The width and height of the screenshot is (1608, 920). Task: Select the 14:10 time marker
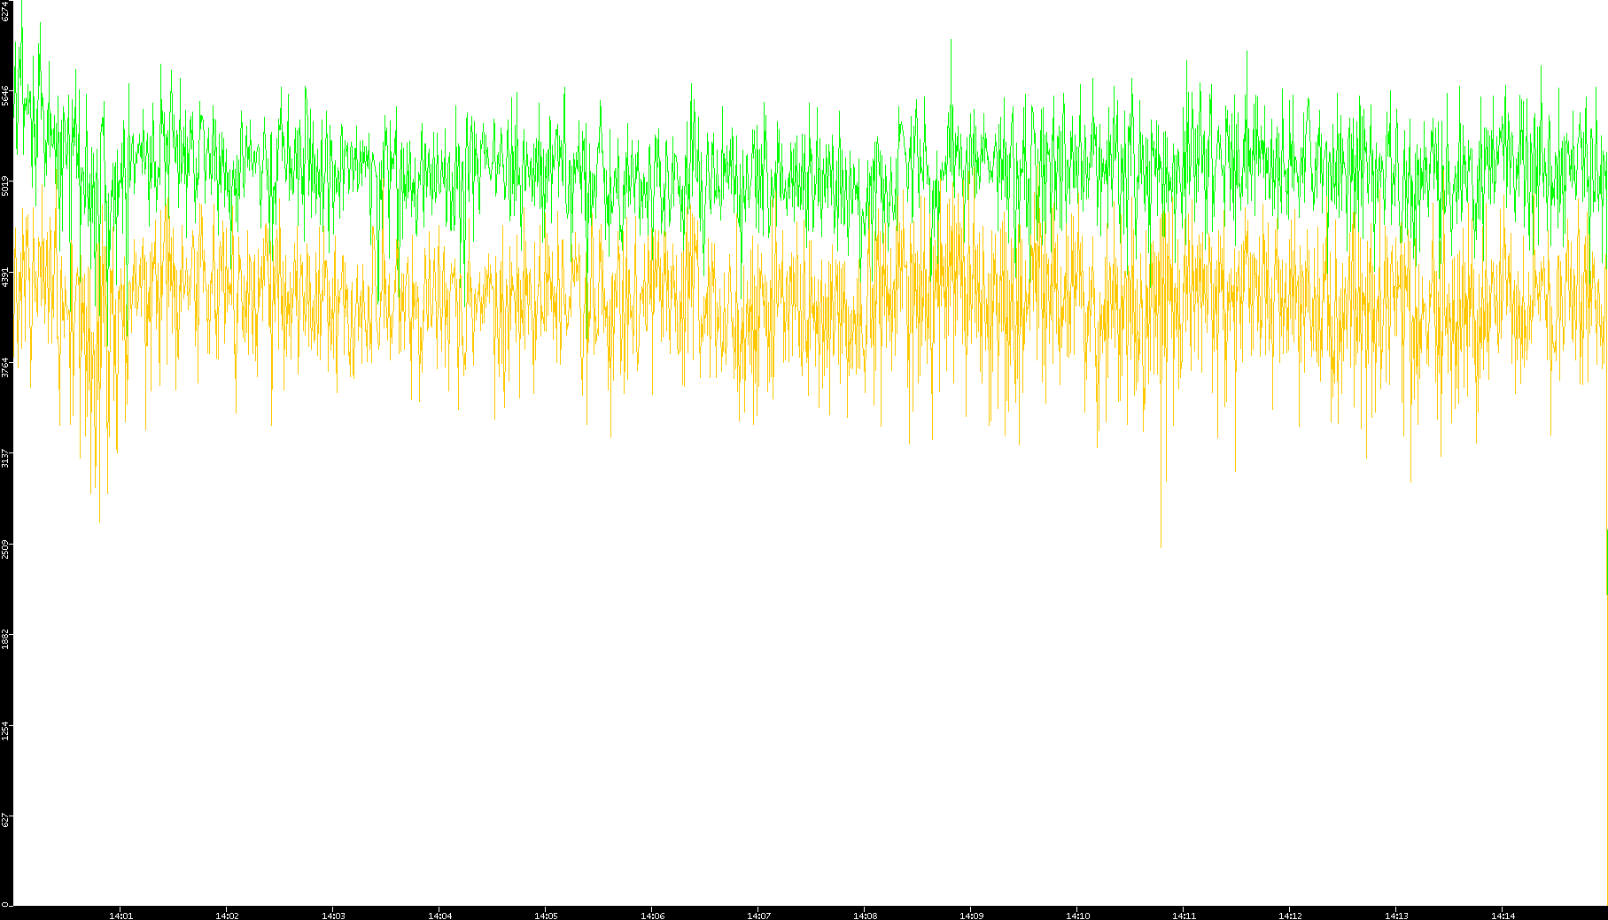(1077, 916)
